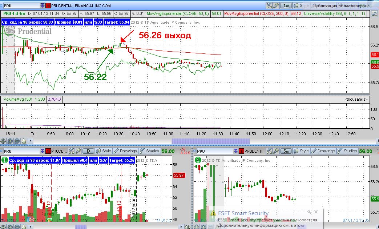Click the Target: 55.25 info box
The image size is (379, 229).
(x=122, y=160)
